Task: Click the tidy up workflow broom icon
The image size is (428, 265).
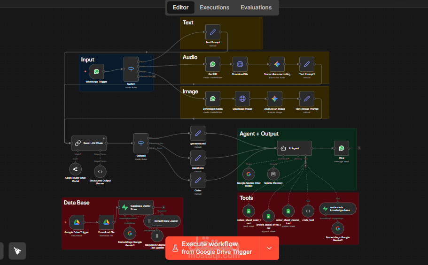Action: click(x=17, y=251)
